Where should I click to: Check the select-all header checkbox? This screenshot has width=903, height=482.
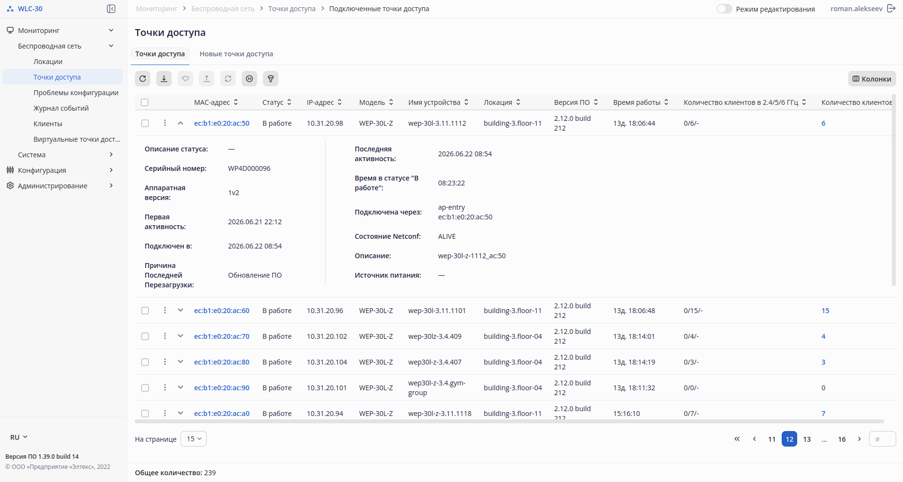point(145,102)
